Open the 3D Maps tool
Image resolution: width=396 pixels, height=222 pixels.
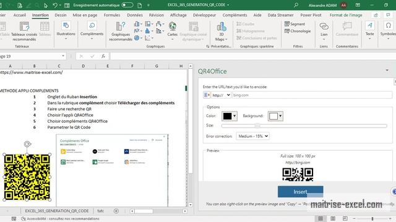(x=222, y=31)
